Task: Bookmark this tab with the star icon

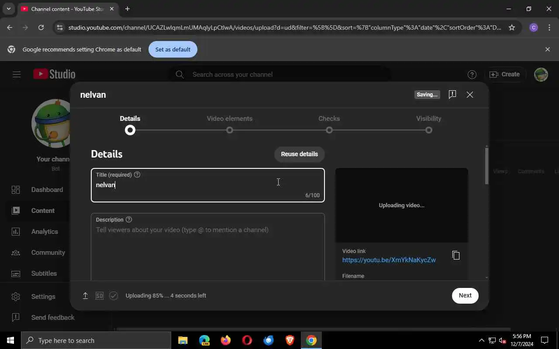Action: point(512,27)
